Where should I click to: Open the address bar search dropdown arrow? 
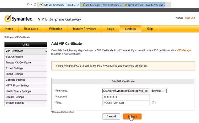[x=31, y=5]
